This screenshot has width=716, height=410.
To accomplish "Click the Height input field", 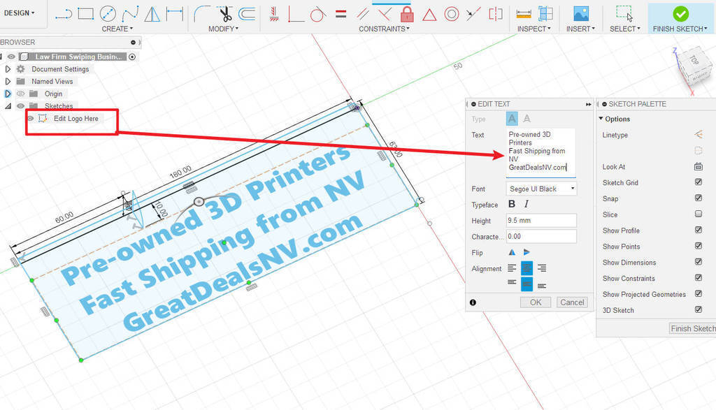I will coord(541,220).
